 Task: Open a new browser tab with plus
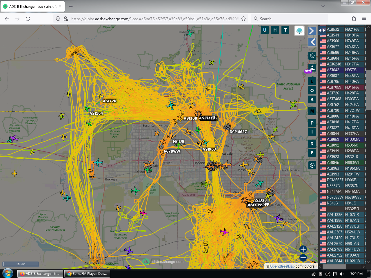[71, 6]
